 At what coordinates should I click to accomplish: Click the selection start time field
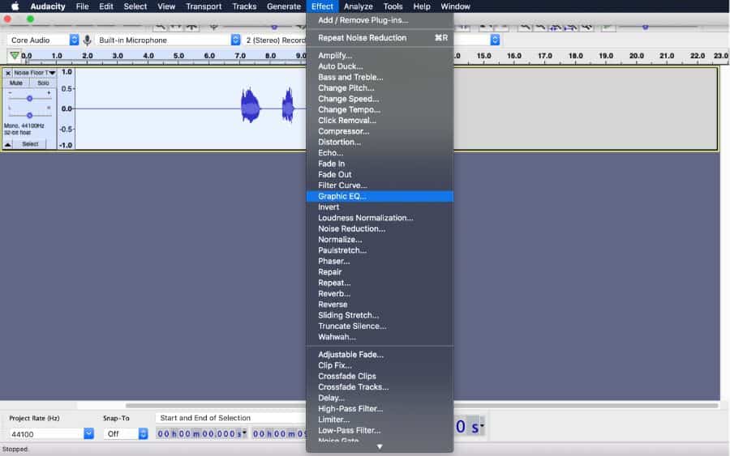[x=201, y=433]
